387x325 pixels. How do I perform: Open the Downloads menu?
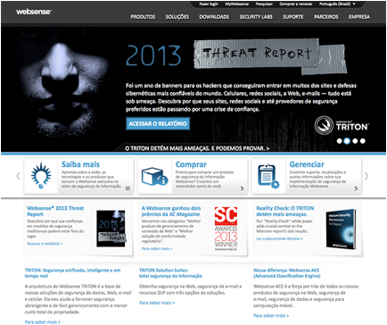(214, 17)
